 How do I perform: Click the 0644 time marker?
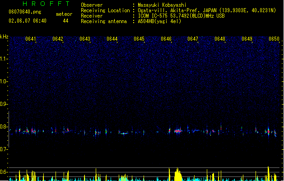[112, 39]
